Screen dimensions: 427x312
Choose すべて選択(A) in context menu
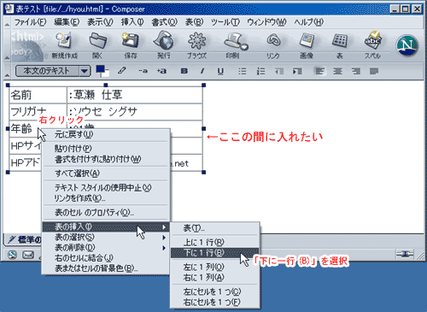tap(106, 174)
